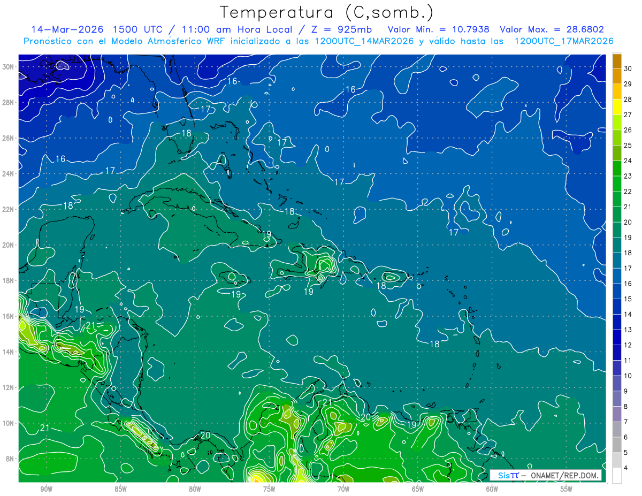
Task: Click the "28N" latitude axis label
Action: (x=9, y=102)
